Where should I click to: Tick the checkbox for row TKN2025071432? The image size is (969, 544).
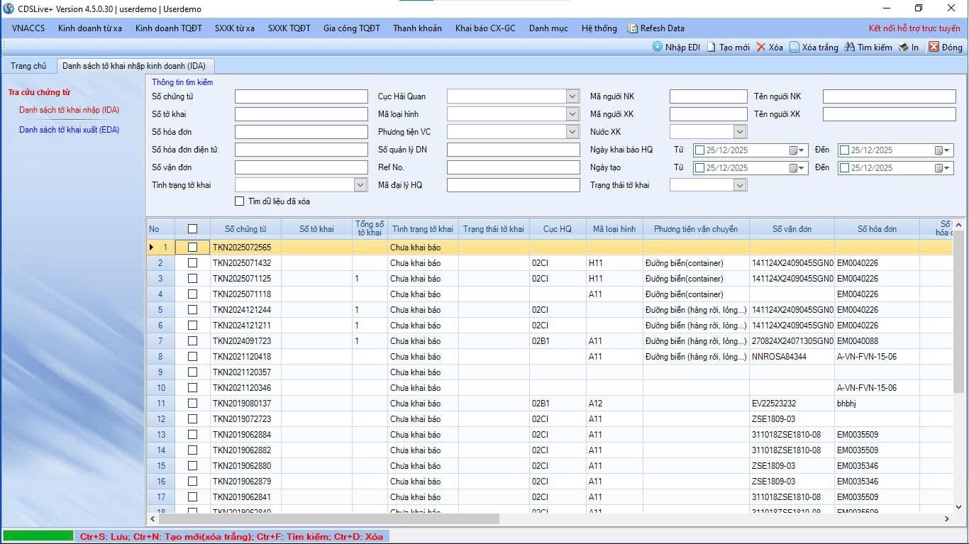192,263
